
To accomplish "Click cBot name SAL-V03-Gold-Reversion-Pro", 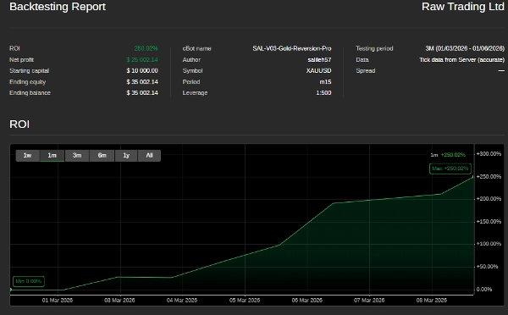I will coord(292,48).
